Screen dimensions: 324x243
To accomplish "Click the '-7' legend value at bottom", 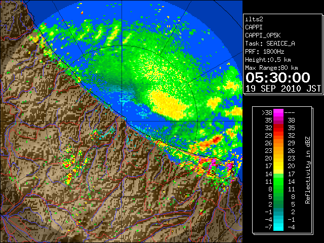I will point(268,227).
